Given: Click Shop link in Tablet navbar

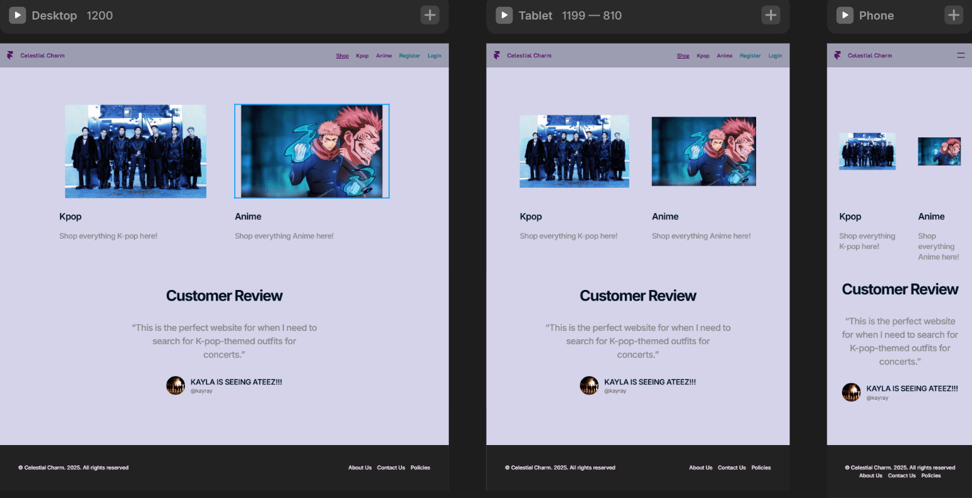Looking at the screenshot, I should coord(683,55).
